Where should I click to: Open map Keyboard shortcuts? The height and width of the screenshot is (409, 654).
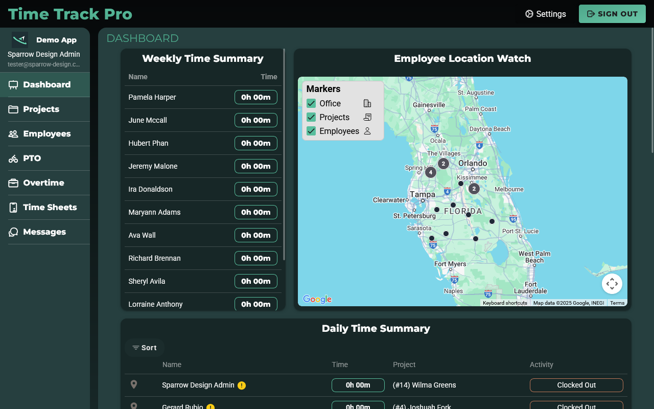(505, 303)
